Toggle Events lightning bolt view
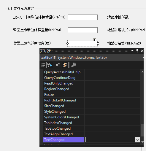 click(65, 65)
